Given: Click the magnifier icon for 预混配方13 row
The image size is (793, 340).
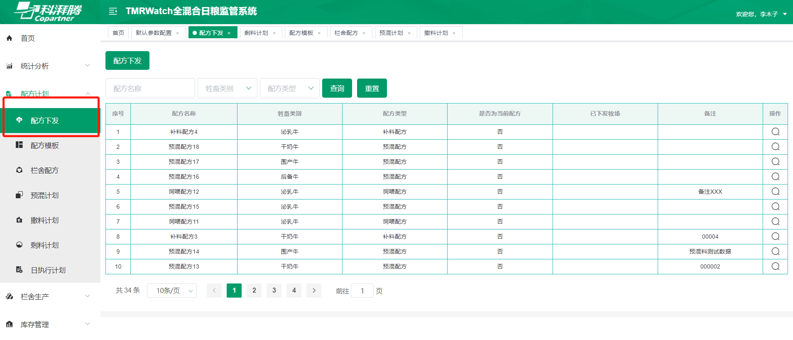Looking at the screenshot, I should coord(775,266).
